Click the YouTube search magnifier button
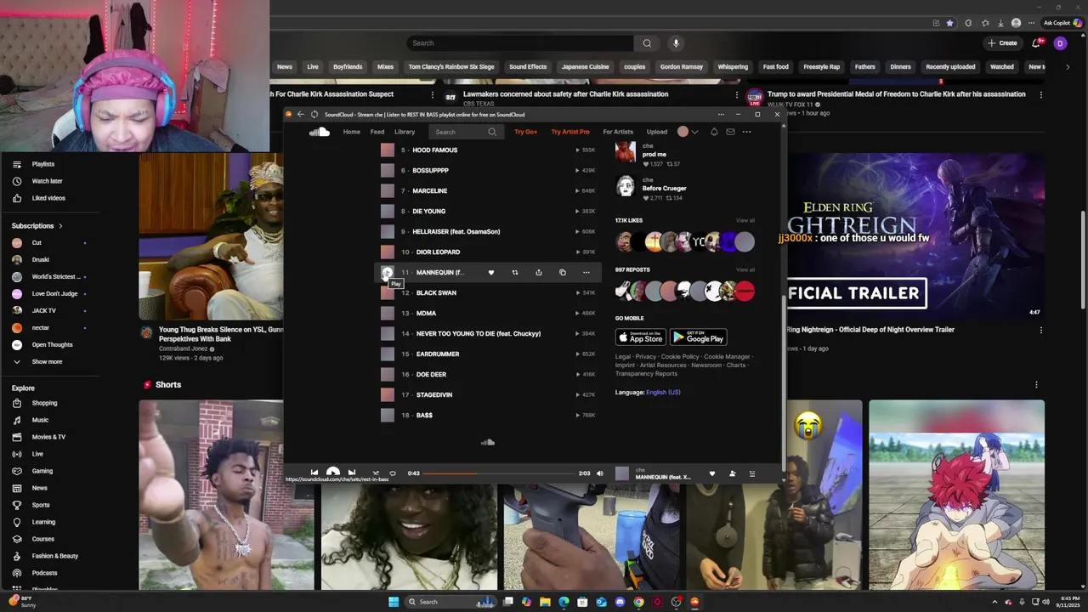This screenshot has width=1088, height=612. pyautogui.click(x=647, y=43)
